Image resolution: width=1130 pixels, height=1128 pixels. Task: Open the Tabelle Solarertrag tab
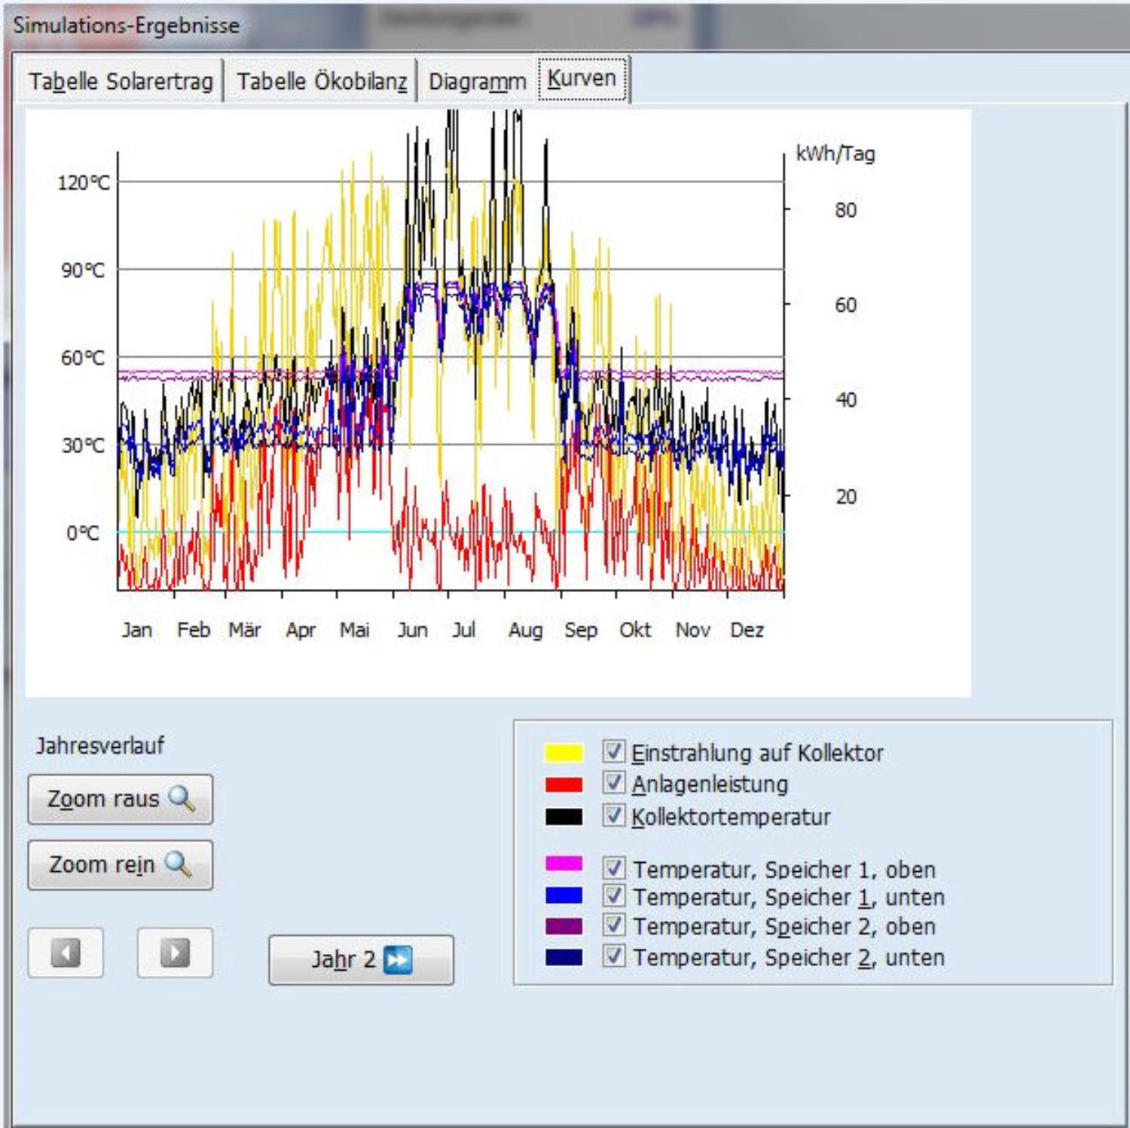pyautogui.click(x=121, y=81)
